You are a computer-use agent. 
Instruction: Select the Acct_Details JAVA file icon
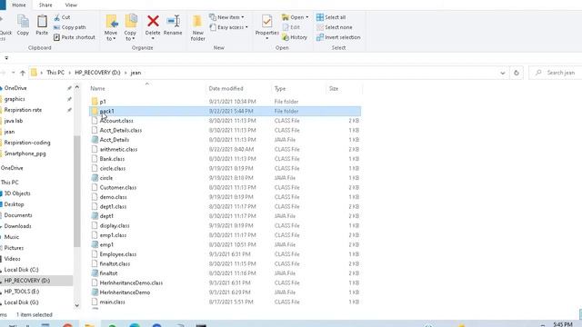click(x=95, y=140)
